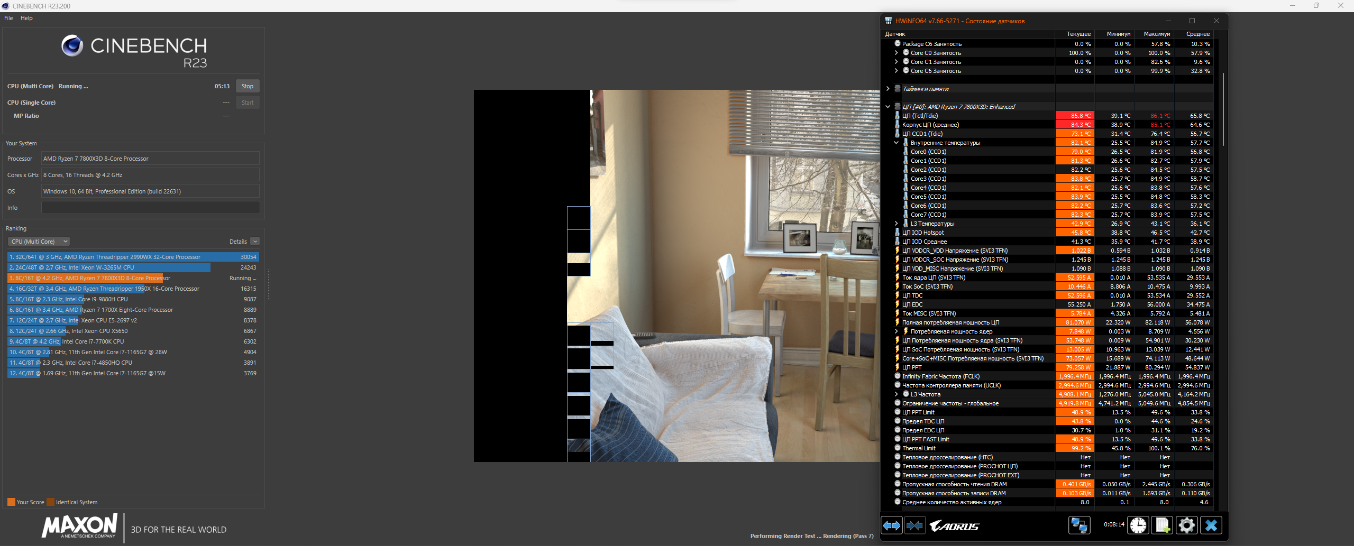Click the Минимум column header
The width and height of the screenshot is (1354, 546).
[x=1114, y=34]
